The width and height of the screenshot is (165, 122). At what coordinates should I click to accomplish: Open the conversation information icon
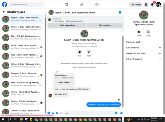(x=120, y=12)
